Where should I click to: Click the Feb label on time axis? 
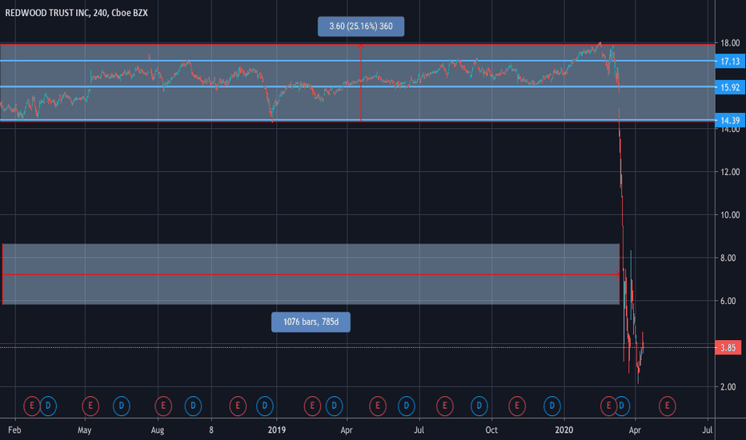pyautogui.click(x=14, y=430)
